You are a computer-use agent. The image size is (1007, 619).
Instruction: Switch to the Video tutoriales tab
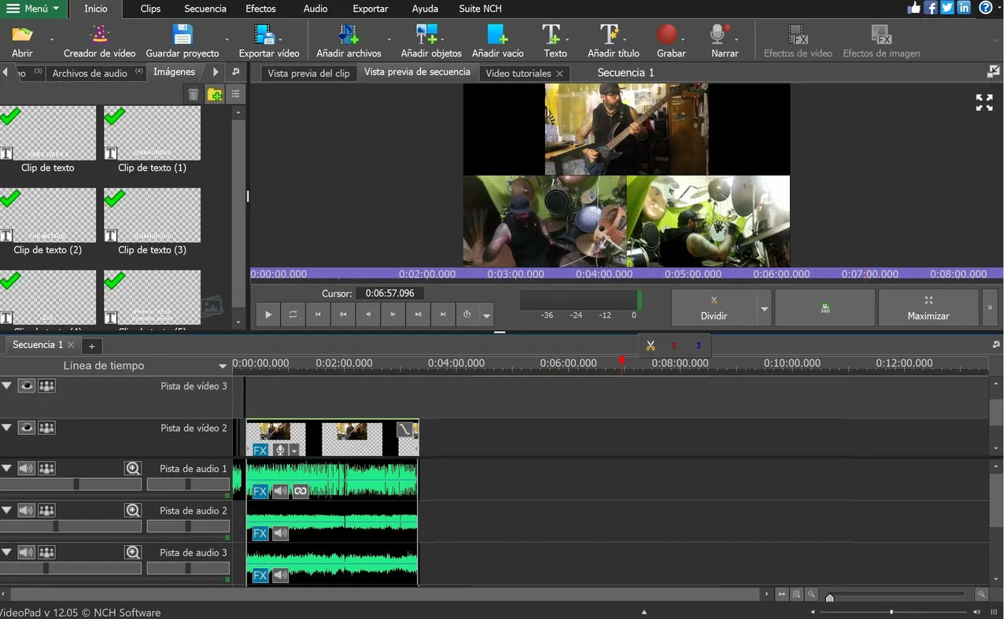pyautogui.click(x=525, y=73)
